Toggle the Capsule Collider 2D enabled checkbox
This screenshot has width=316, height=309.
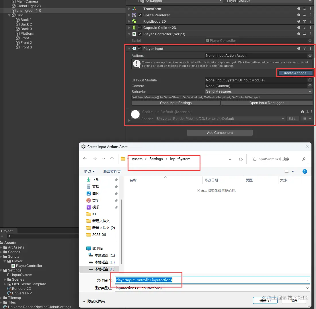coord(140,28)
